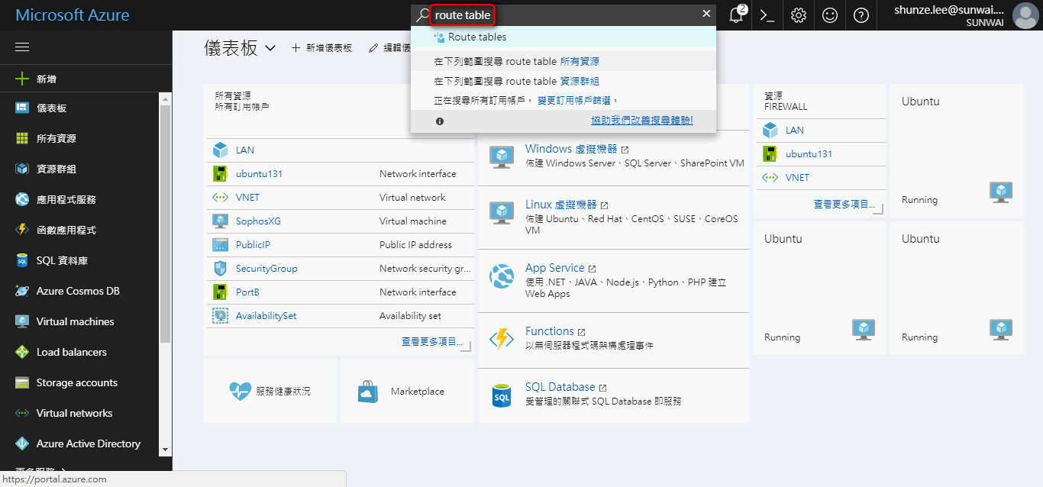The height and width of the screenshot is (487, 1043).
Task: Click SQL 資料庫 sidebar icon
Action: [22, 260]
